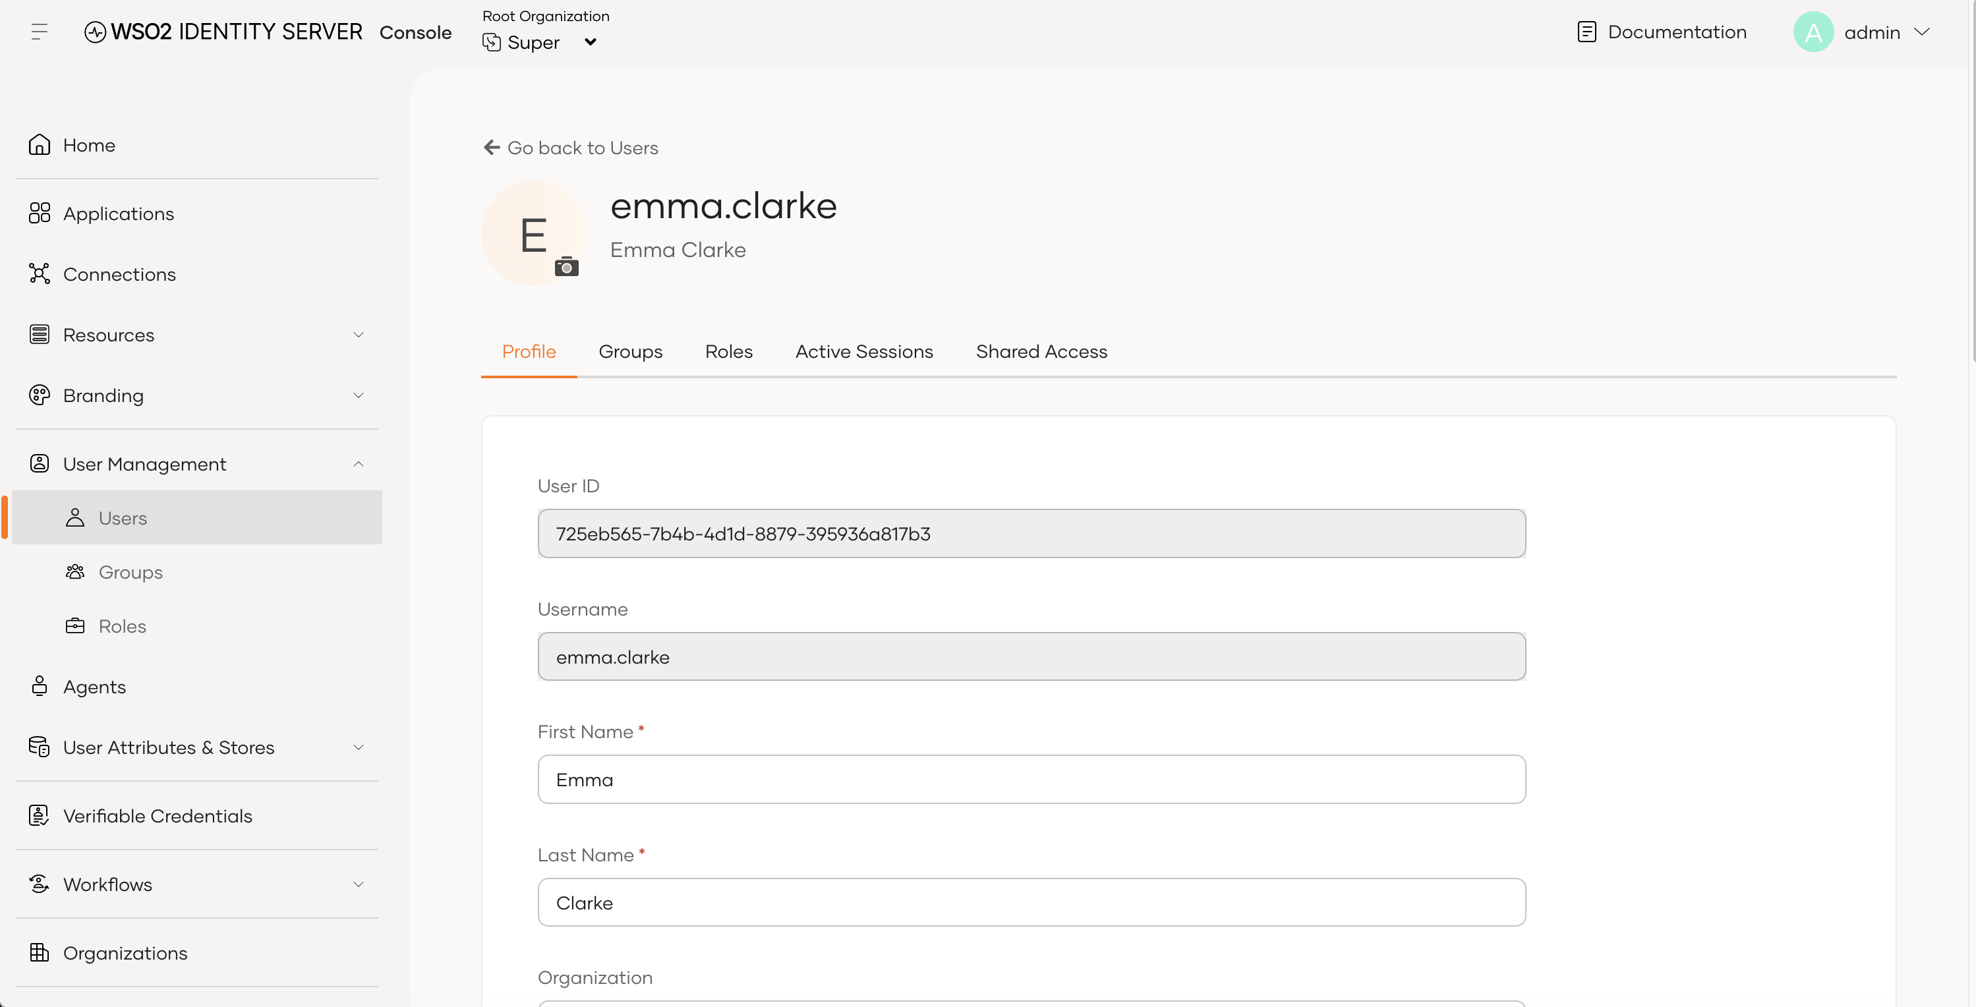Click the back arrow icon
Viewport: 1976px width, 1007px height.
point(492,147)
